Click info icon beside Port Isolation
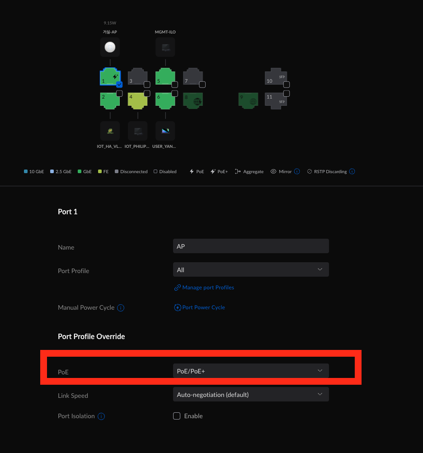The height and width of the screenshot is (453, 423). [x=101, y=416]
